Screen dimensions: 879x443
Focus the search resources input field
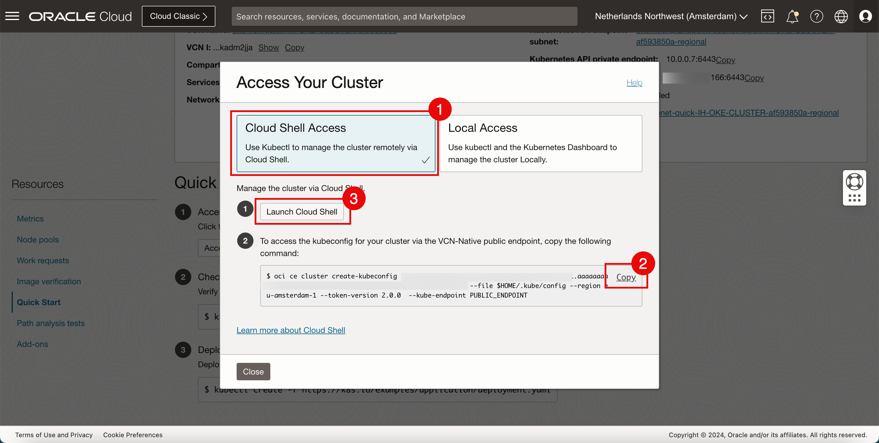pyautogui.click(x=404, y=16)
